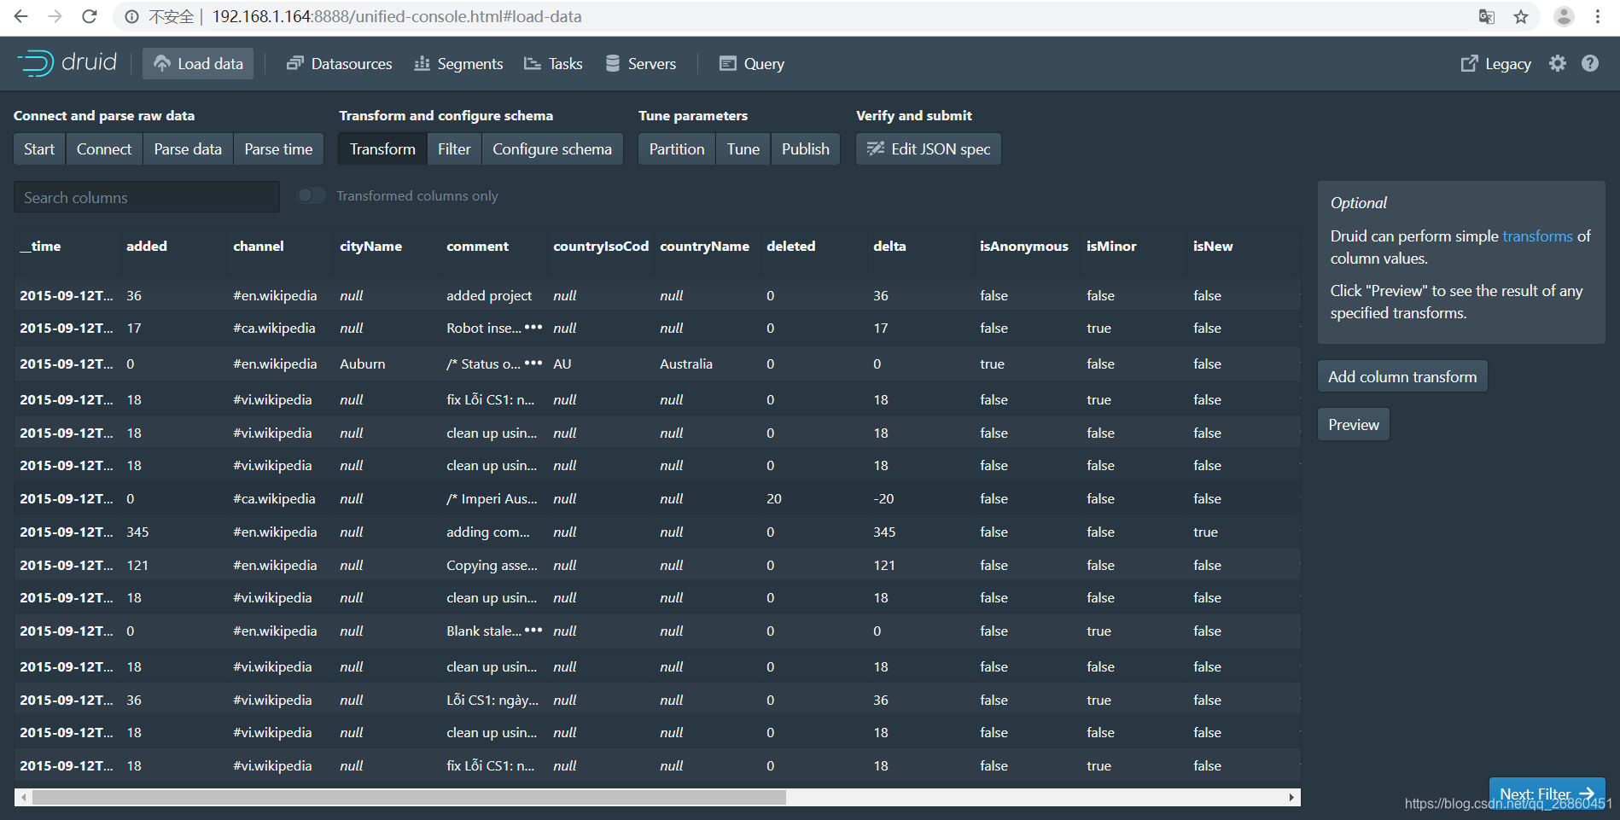Go to the Filter step
Image resolution: width=1620 pixels, height=820 pixels.
(454, 148)
